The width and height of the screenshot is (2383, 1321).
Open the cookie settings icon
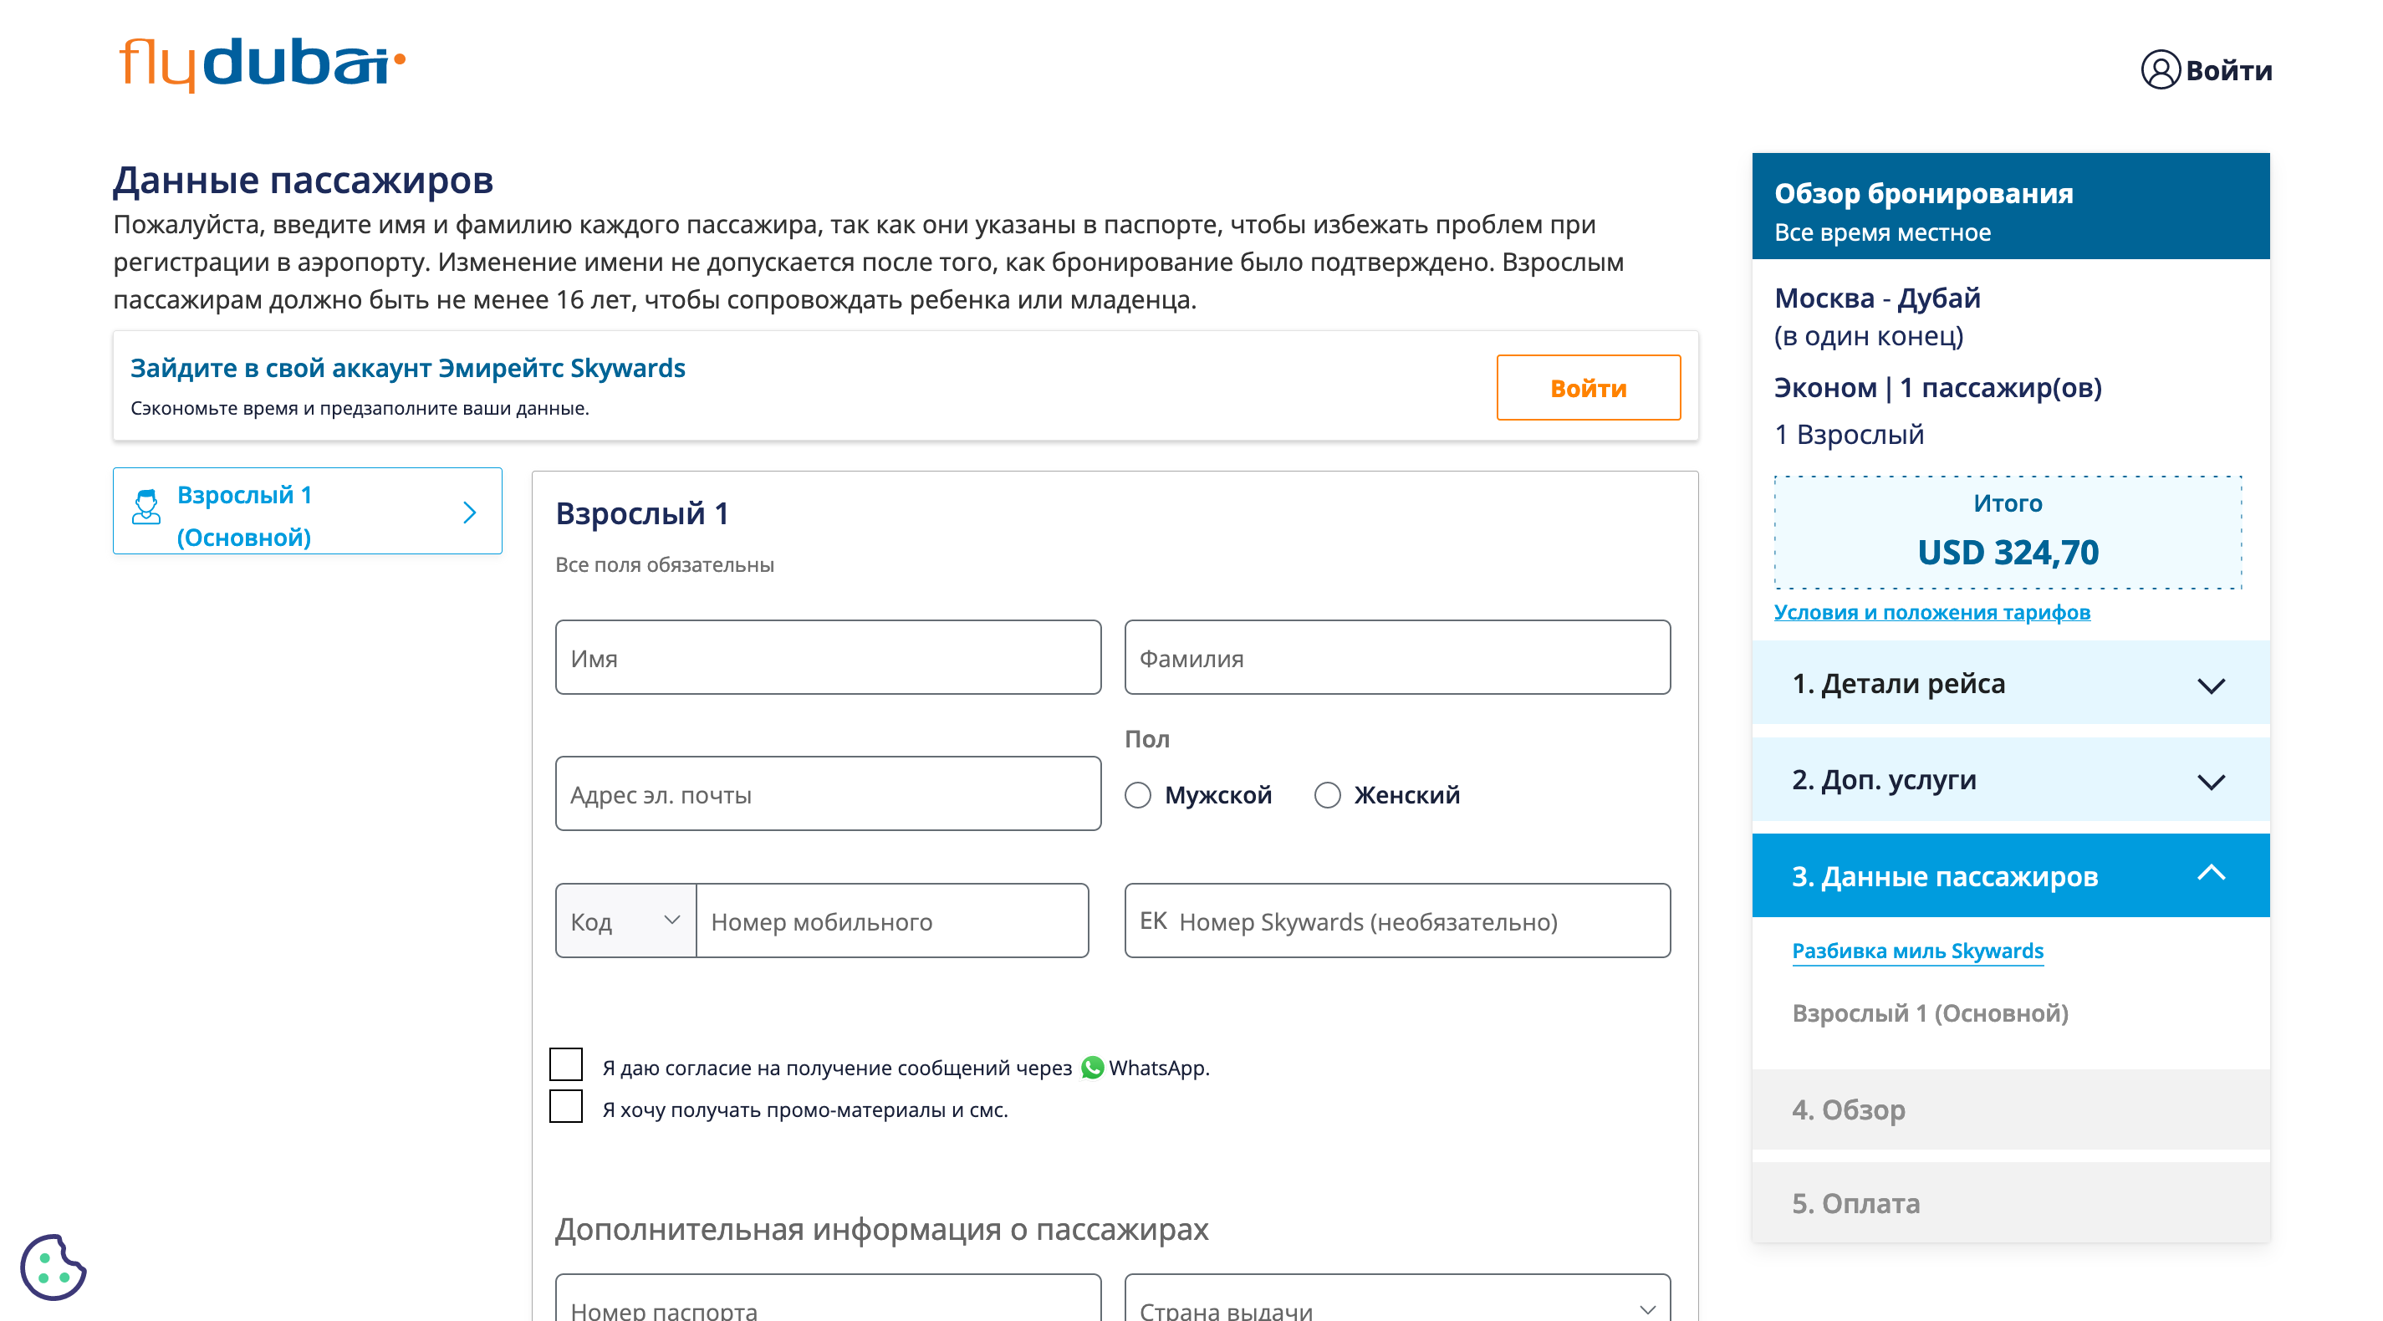click(53, 1267)
